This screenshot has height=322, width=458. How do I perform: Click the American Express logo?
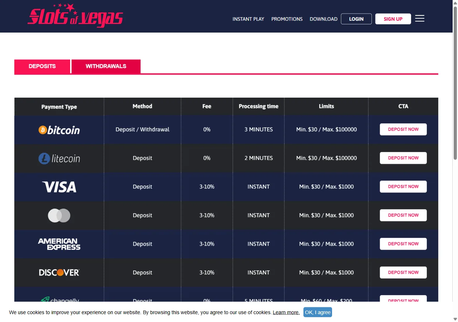[59, 244]
